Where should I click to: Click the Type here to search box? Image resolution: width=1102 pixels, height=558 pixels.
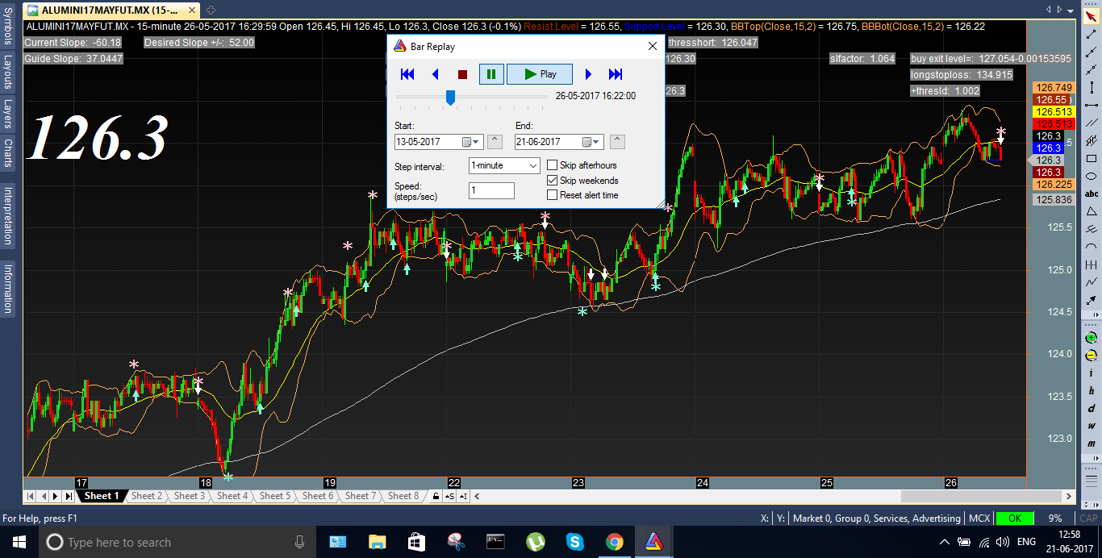point(177,542)
